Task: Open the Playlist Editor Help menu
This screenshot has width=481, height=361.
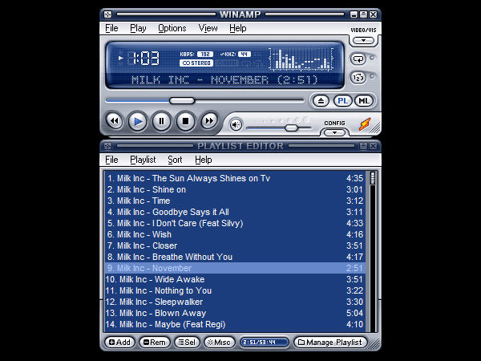Action: 204,160
